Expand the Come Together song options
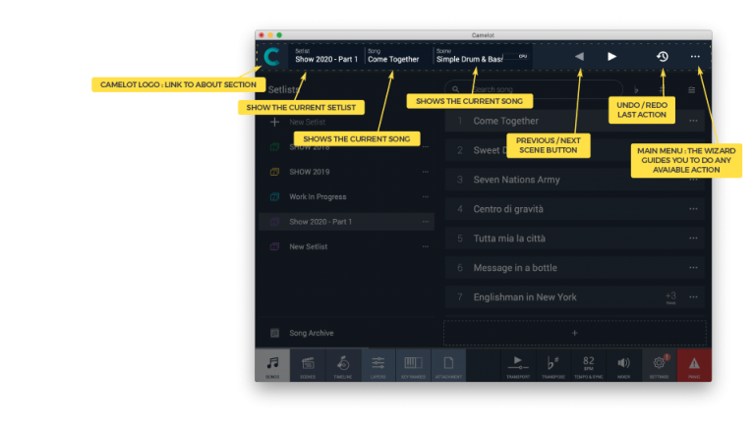 point(693,121)
